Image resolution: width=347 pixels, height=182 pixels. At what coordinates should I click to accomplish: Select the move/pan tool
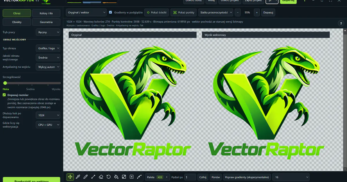70,177
